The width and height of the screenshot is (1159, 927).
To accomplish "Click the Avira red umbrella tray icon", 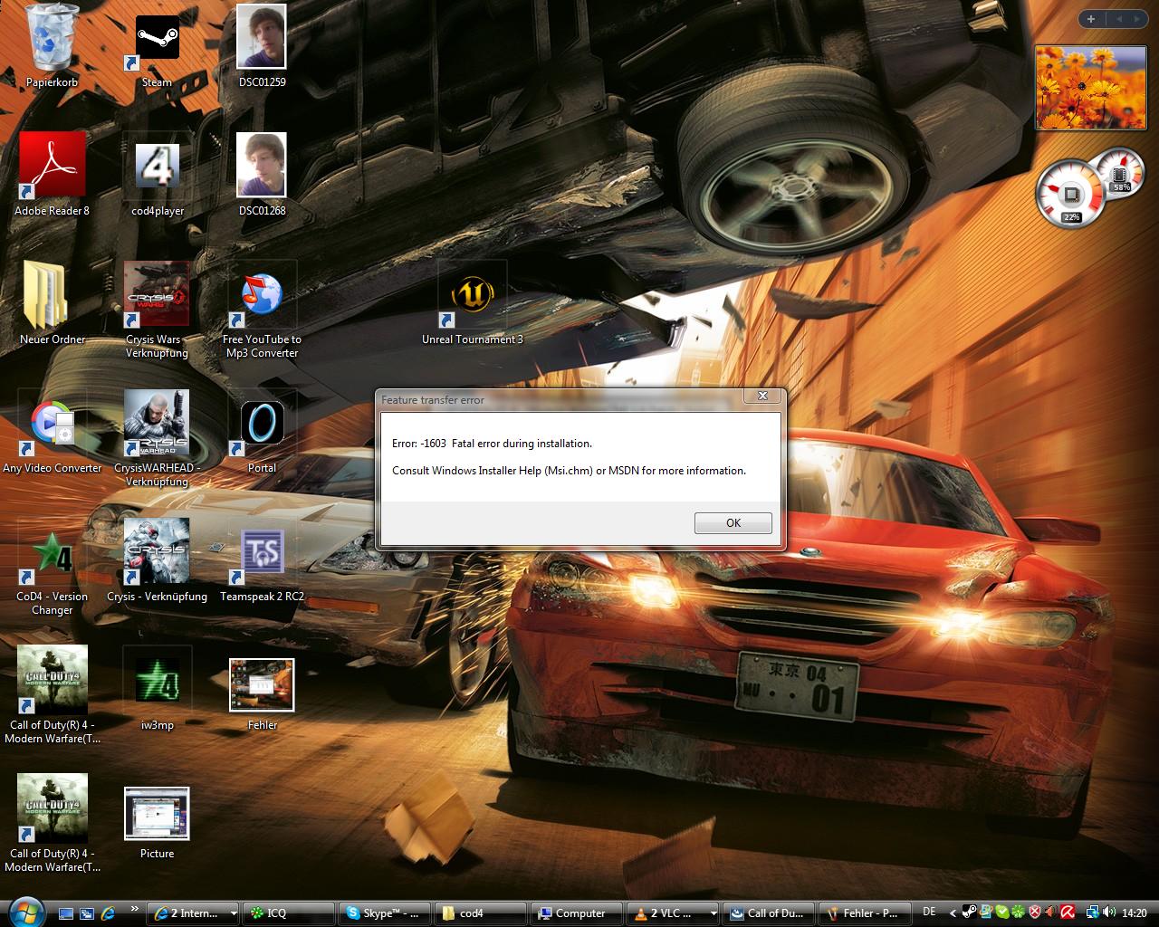I will point(1068,913).
